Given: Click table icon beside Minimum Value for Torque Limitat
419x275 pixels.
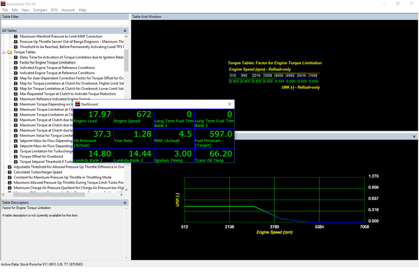Looking at the screenshot, I should 16,136.
